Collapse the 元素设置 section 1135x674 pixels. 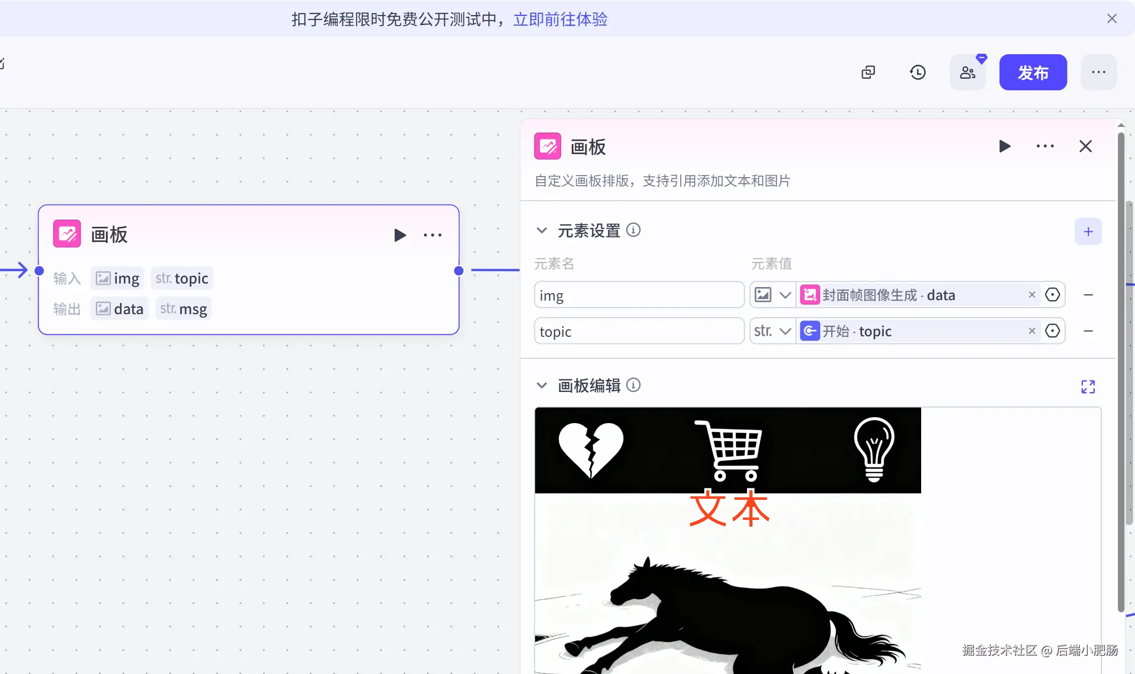pyautogui.click(x=542, y=230)
